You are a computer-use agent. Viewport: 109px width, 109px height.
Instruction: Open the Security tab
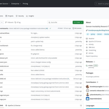[x=20, y=16]
